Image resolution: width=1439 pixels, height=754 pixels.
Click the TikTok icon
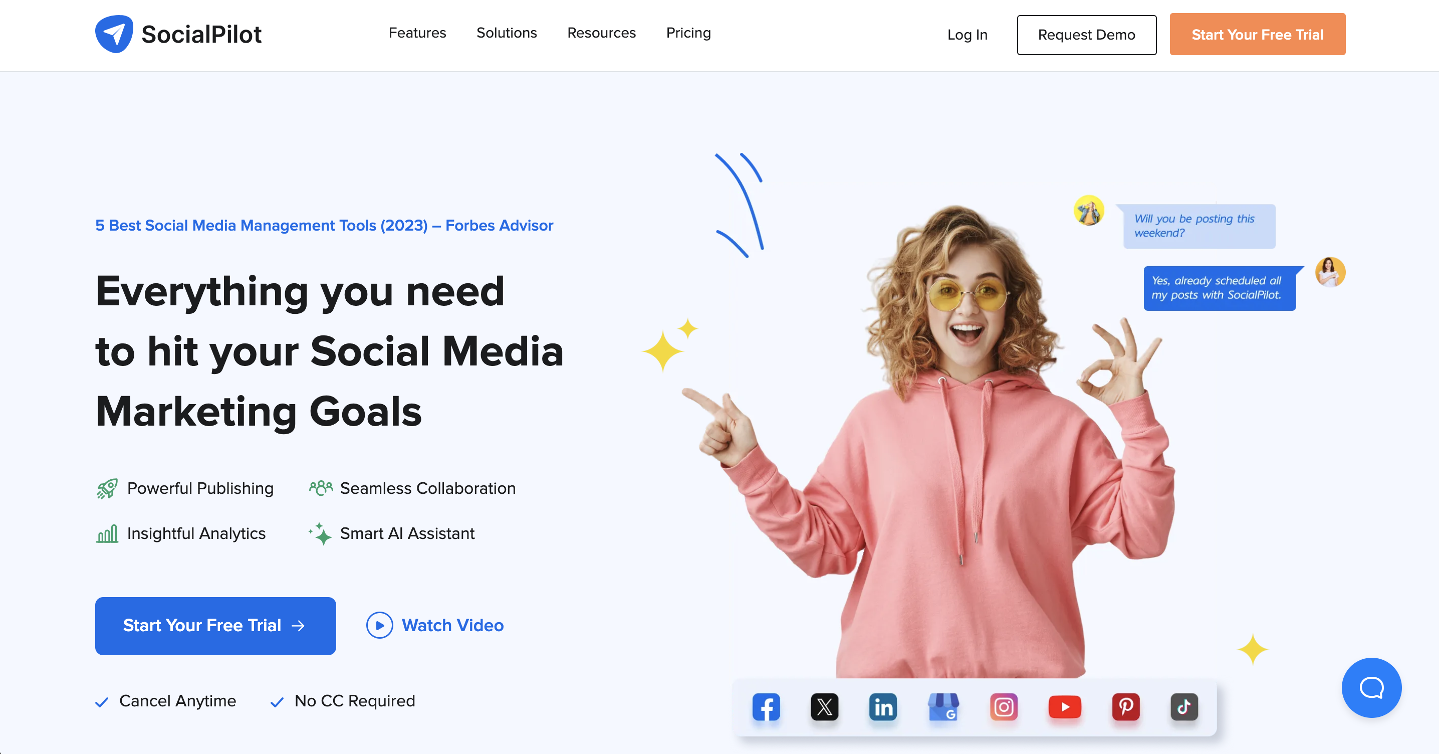tap(1183, 706)
